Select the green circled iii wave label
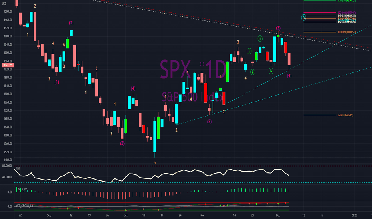 [260, 39]
